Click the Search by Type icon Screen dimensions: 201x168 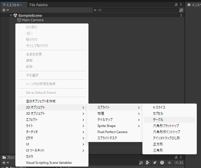click(x=148, y=163)
